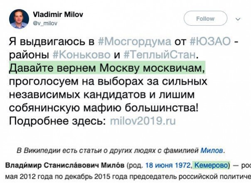Select the #ТеплыйСтан hashtag
Image resolution: width=251 pixels, height=183 pixels.
tap(157, 55)
